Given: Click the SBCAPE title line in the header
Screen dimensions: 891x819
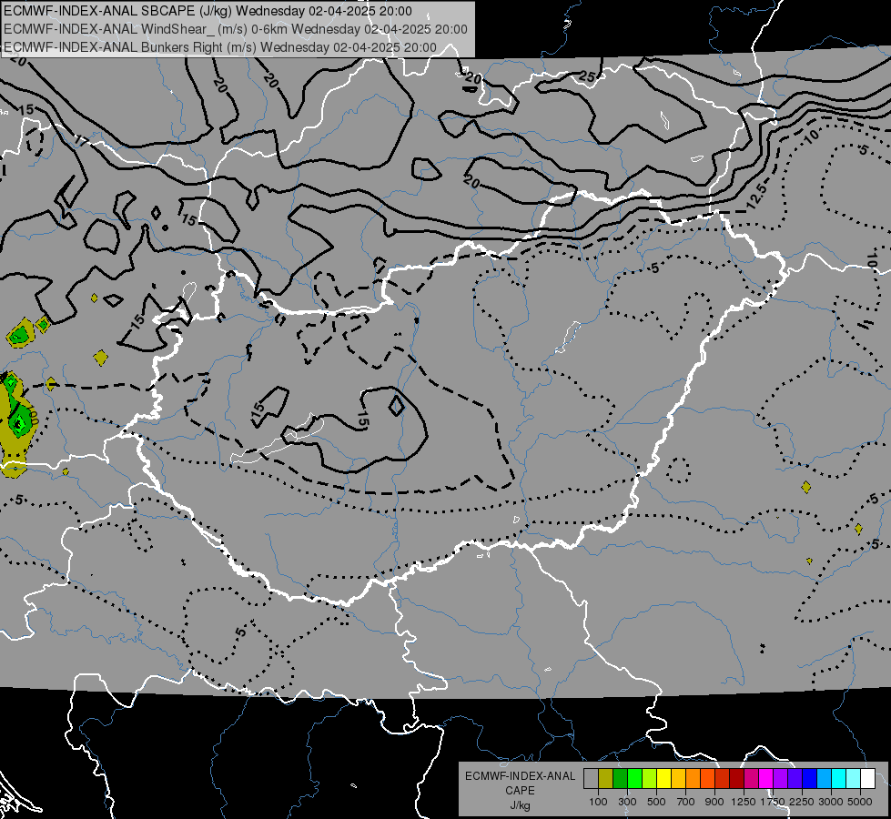Looking at the screenshot, I should tap(208, 11).
